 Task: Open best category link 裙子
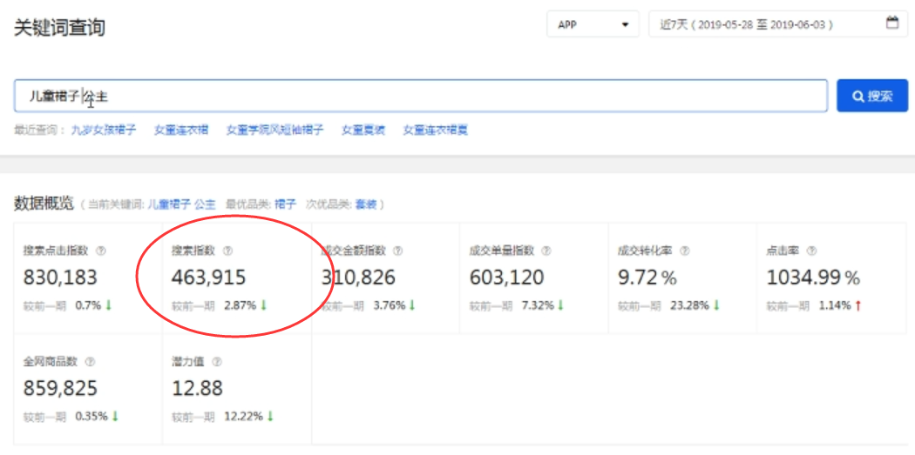pyautogui.click(x=285, y=204)
